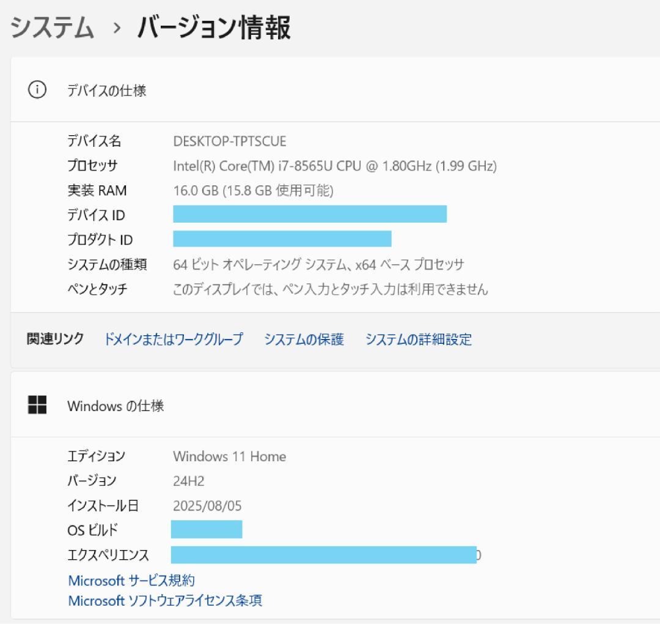Click the highlighted デバイス ID value

(309, 215)
